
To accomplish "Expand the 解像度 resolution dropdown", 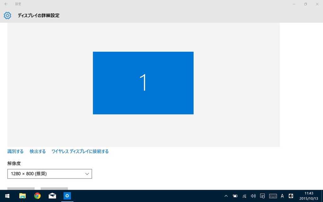I will point(50,174).
